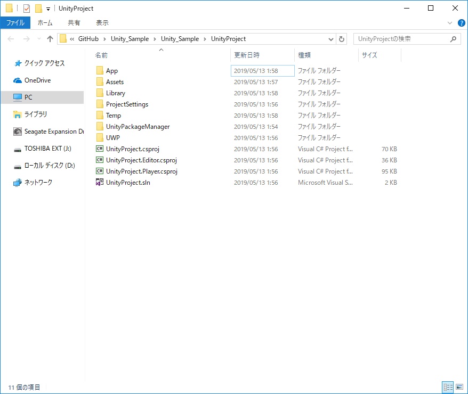Viewport: 468px width, 394px height.
Task: Click the UnityProject.Player.csproj C# file icon
Action: [x=100, y=171]
